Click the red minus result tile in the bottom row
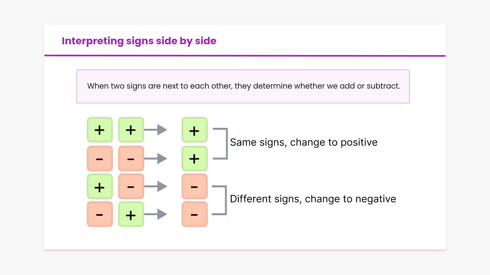 pos(194,214)
